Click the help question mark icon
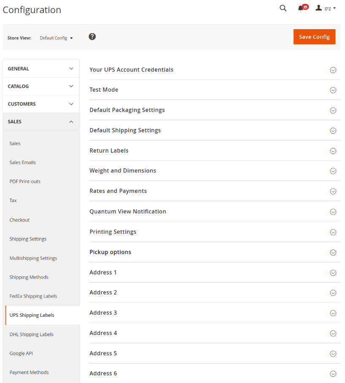Screen dimensions: 345x383 pyautogui.click(x=92, y=37)
